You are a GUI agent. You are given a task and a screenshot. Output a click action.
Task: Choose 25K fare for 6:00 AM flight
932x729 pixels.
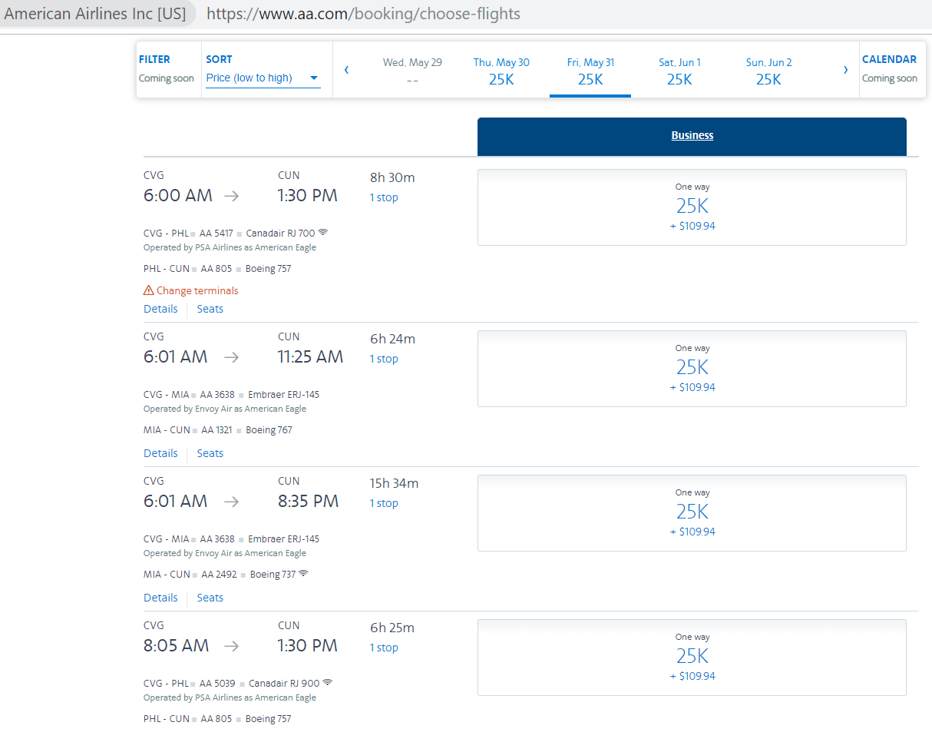tap(692, 207)
